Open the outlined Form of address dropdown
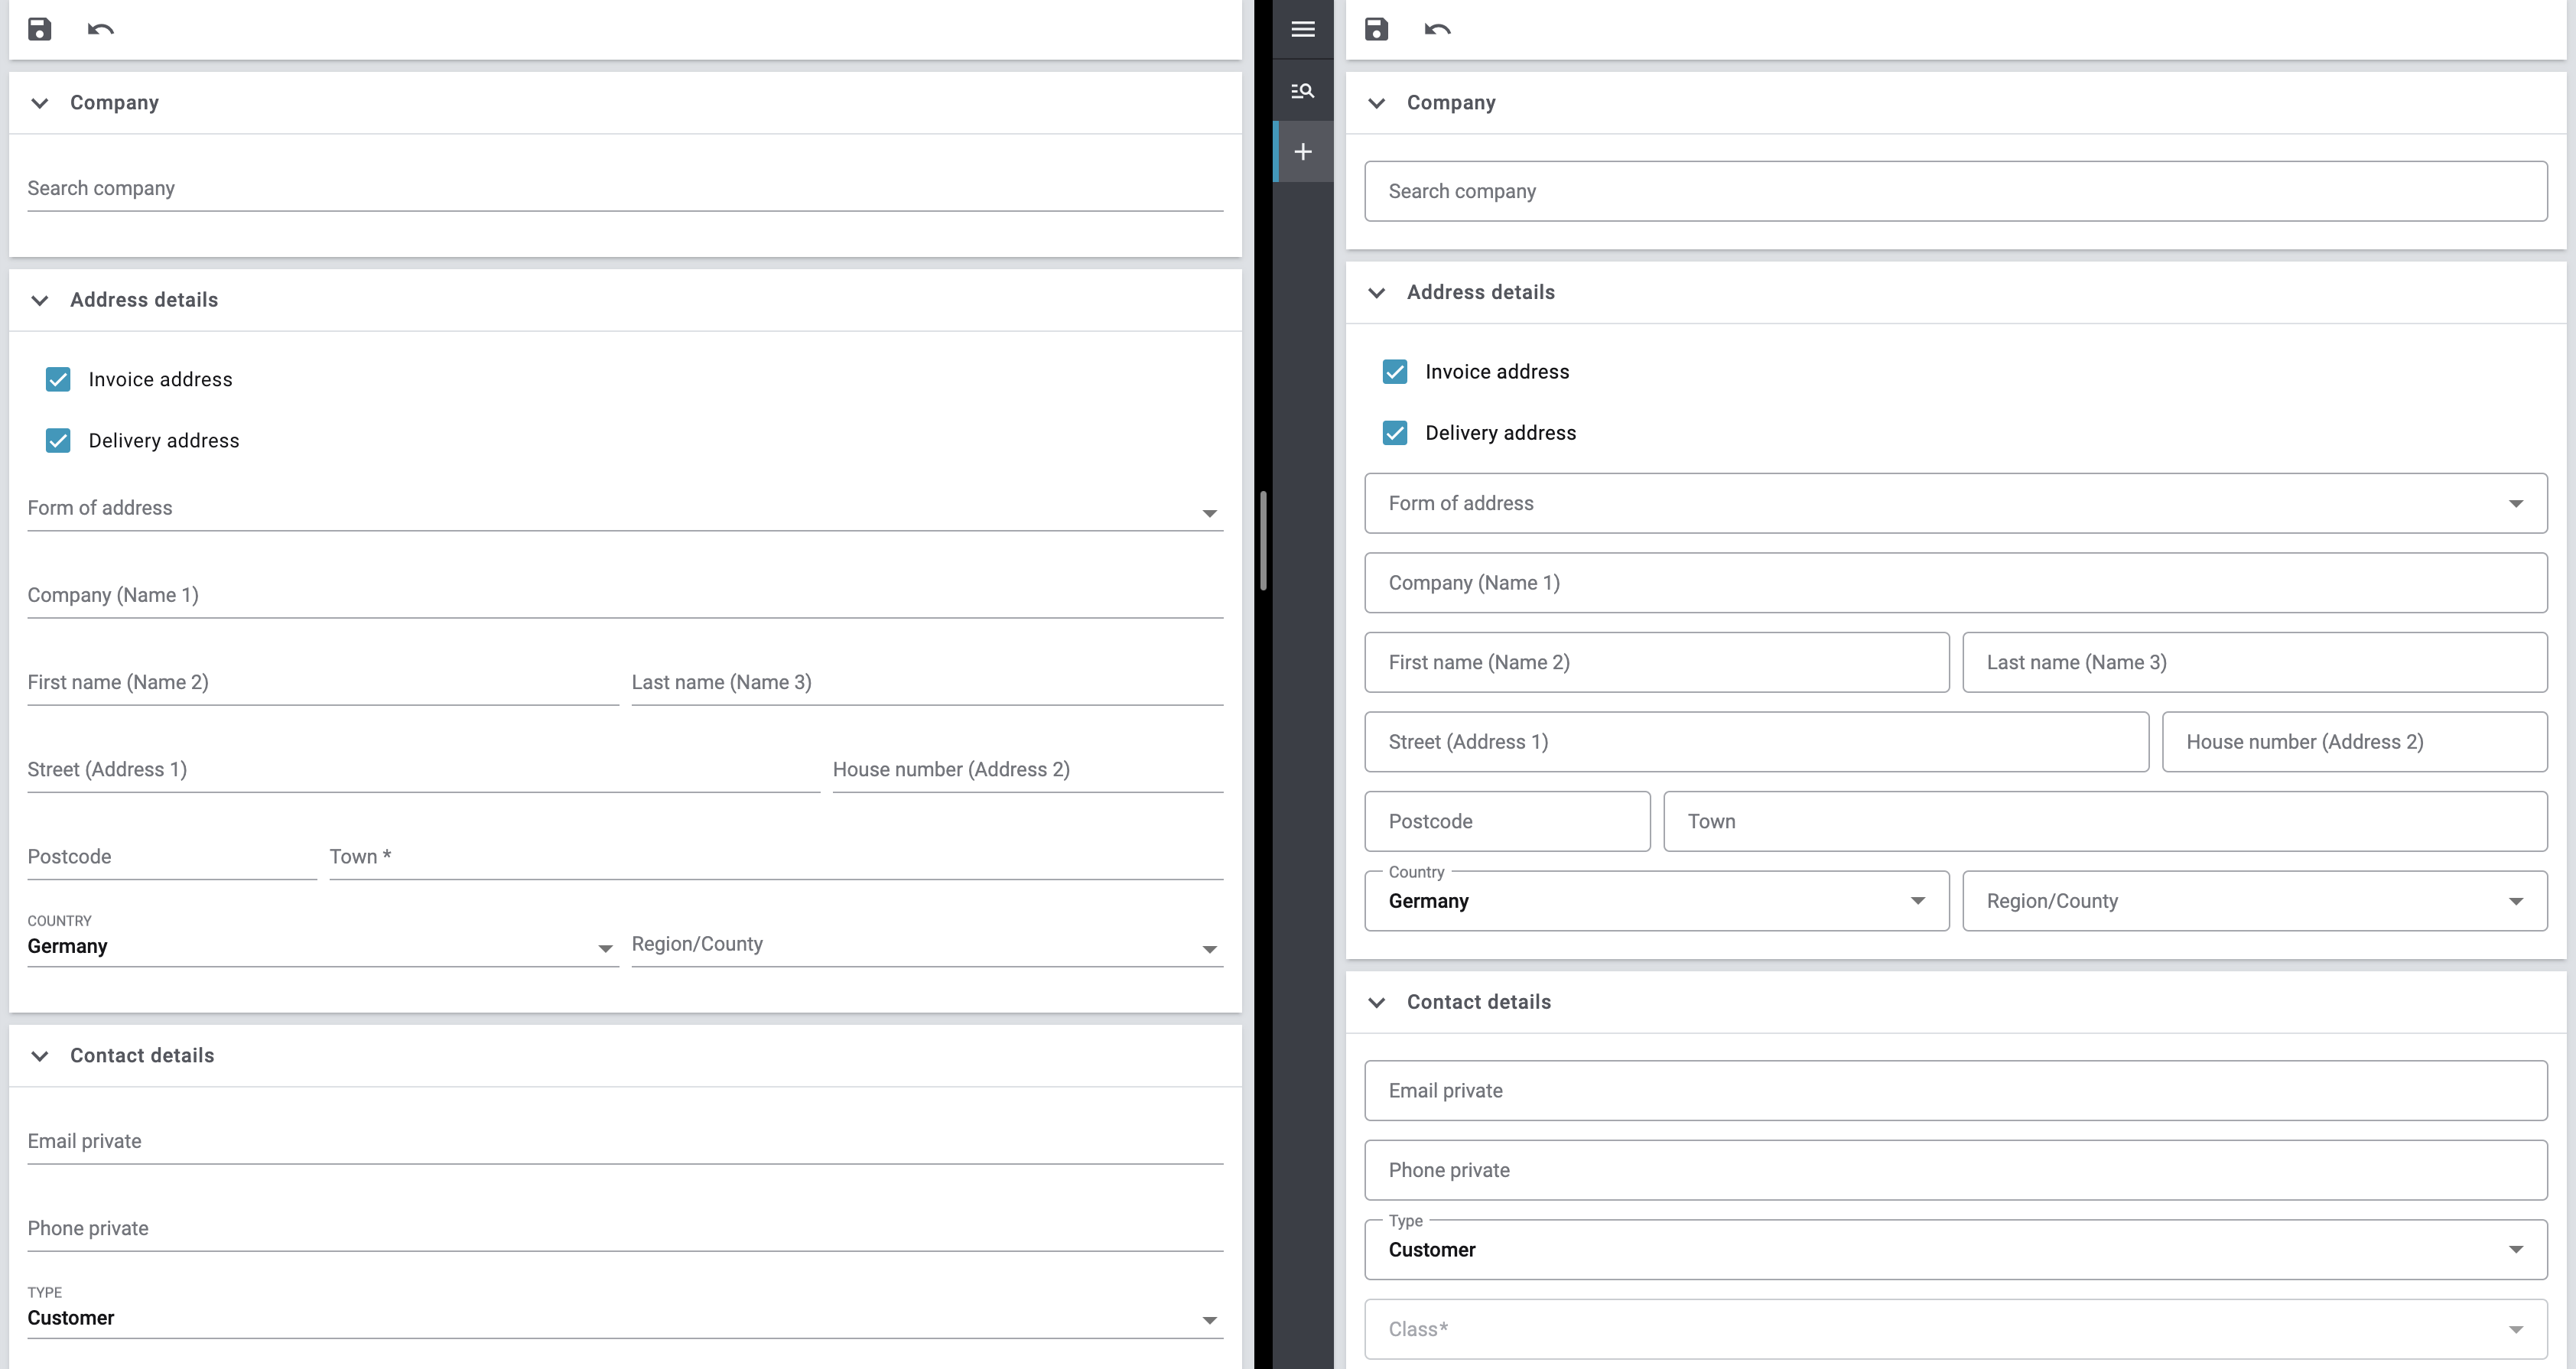Viewport: 2576px width, 1369px height. (x=1955, y=503)
